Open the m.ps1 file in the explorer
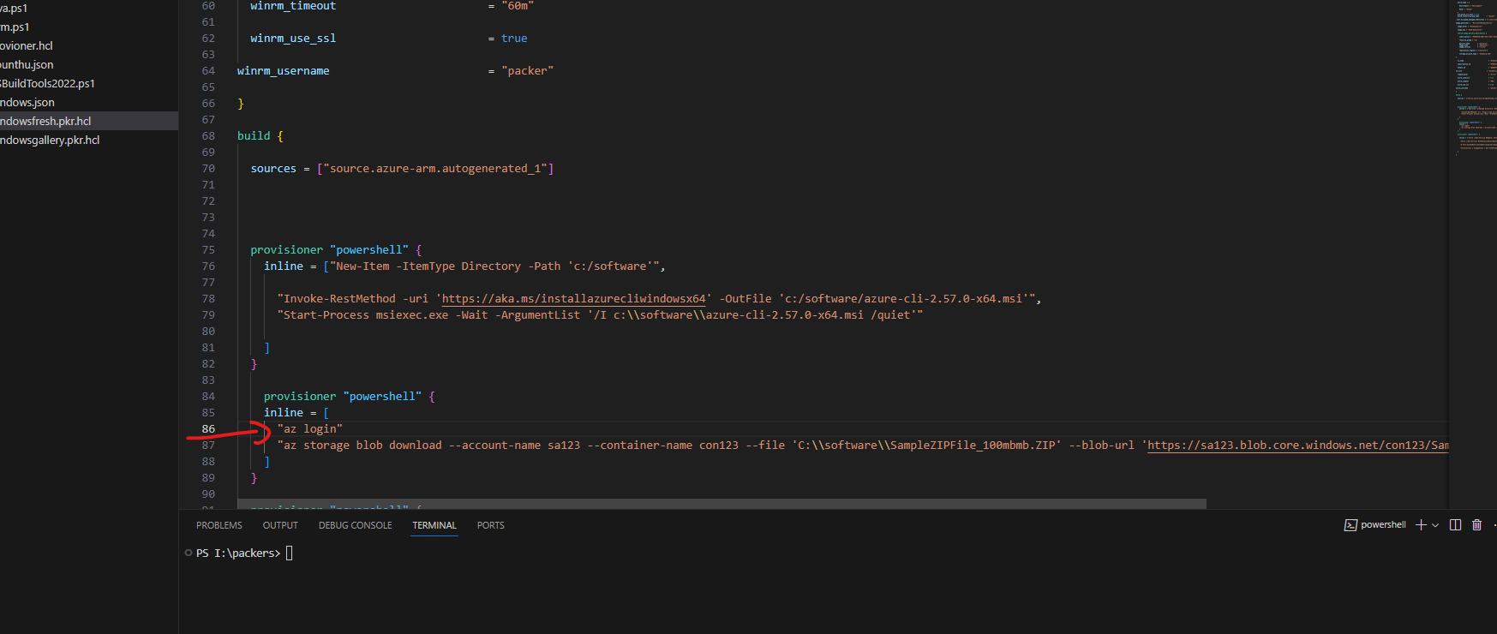Image resolution: width=1497 pixels, height=634 pixels. pos(15,27)
